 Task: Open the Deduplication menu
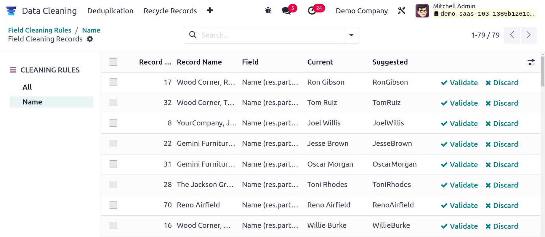tap(110, 11)
